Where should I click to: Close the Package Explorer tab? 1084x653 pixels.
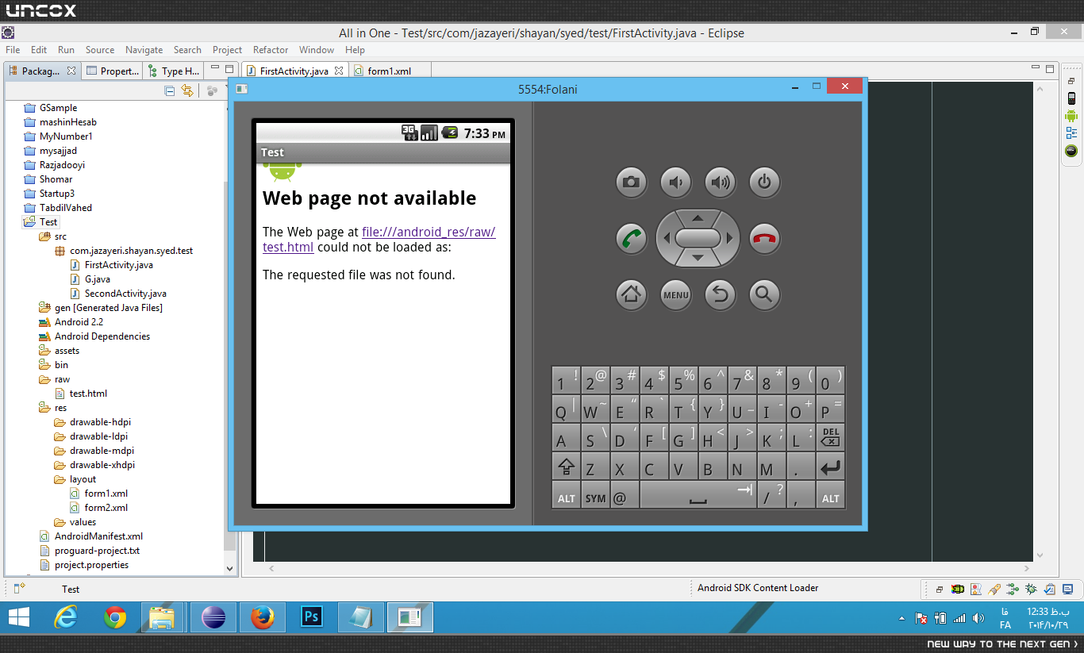71,71
